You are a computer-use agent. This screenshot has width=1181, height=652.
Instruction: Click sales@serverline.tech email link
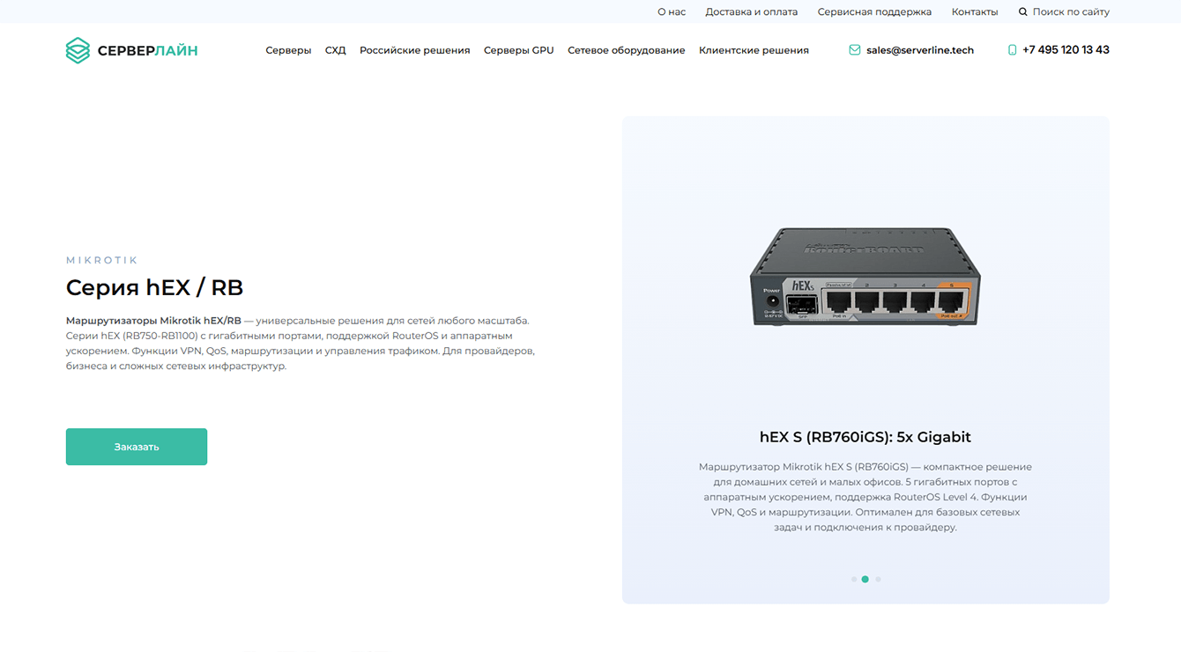pos(920,50)
